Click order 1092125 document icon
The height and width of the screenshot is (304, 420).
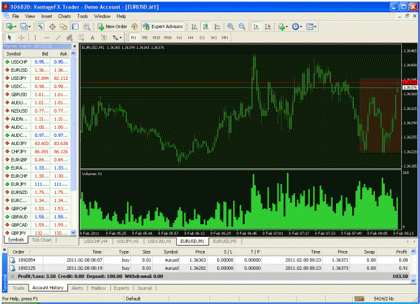[x=12, y=268]
